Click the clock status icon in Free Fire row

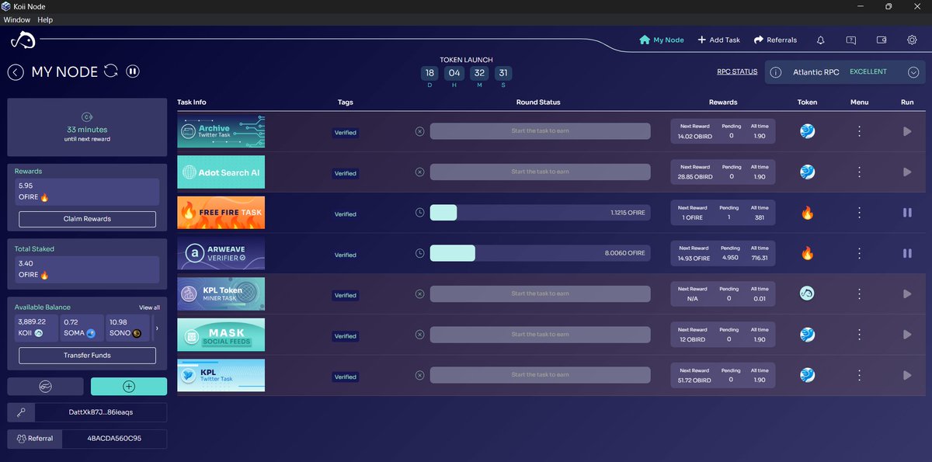(419, 213)
